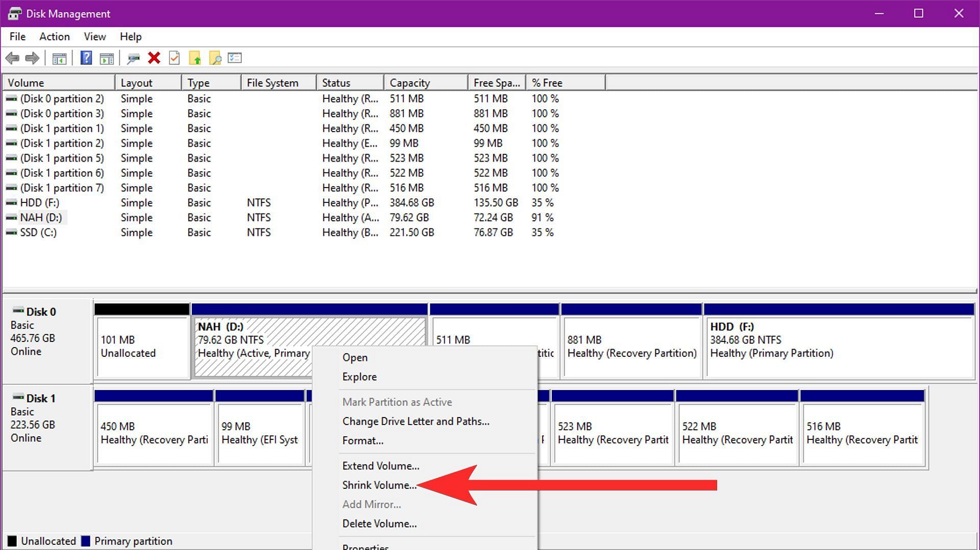Open the Action menu
The width and height of the screenshot is (980, 550).
(55, 37)
